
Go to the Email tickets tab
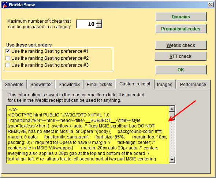(x=100, y=84)
